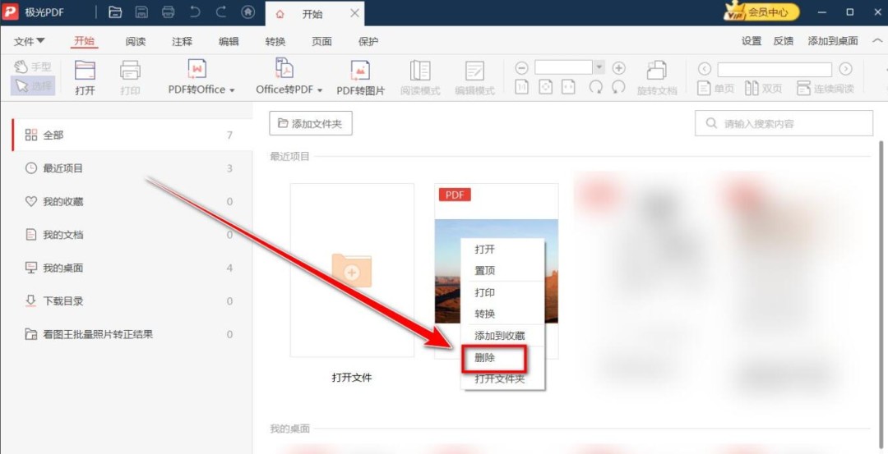Select 我的桌面 in the sidebar
Screen dimensions: 888x454
click(132, 268)
